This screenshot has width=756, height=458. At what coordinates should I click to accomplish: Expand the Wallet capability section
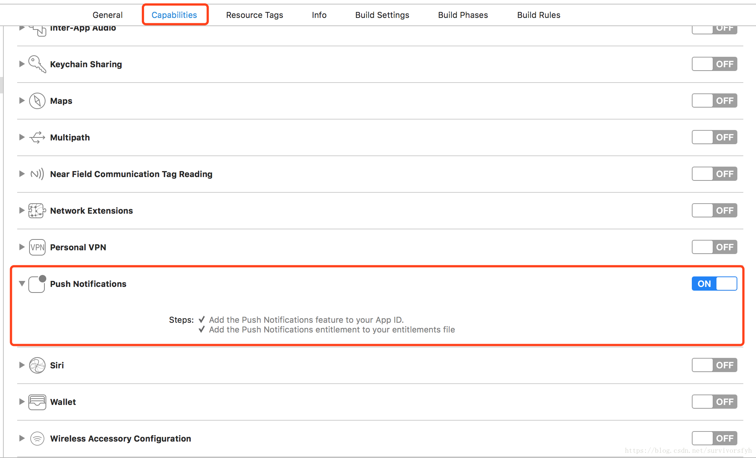click(22, 402)
